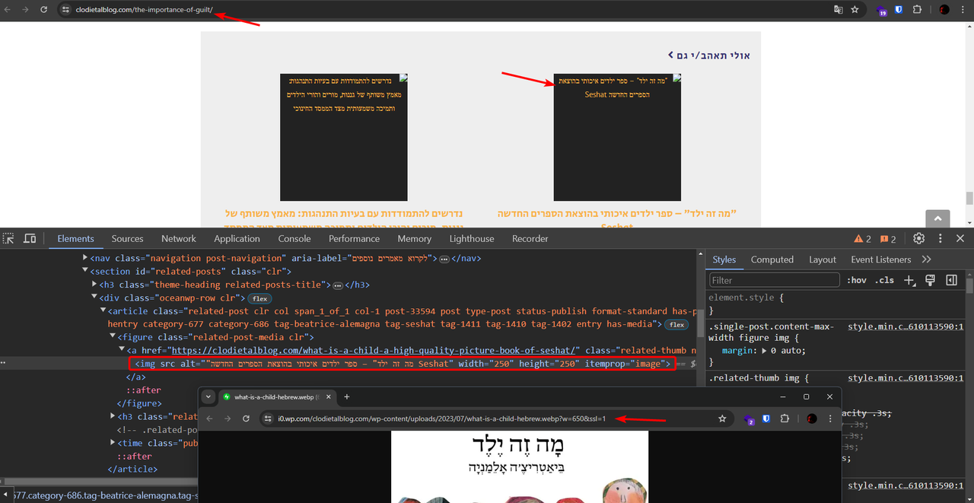Open DevTools customize three-dot menu
The width and height of the screenshot is (974, 503).
(x=940, y=238)
